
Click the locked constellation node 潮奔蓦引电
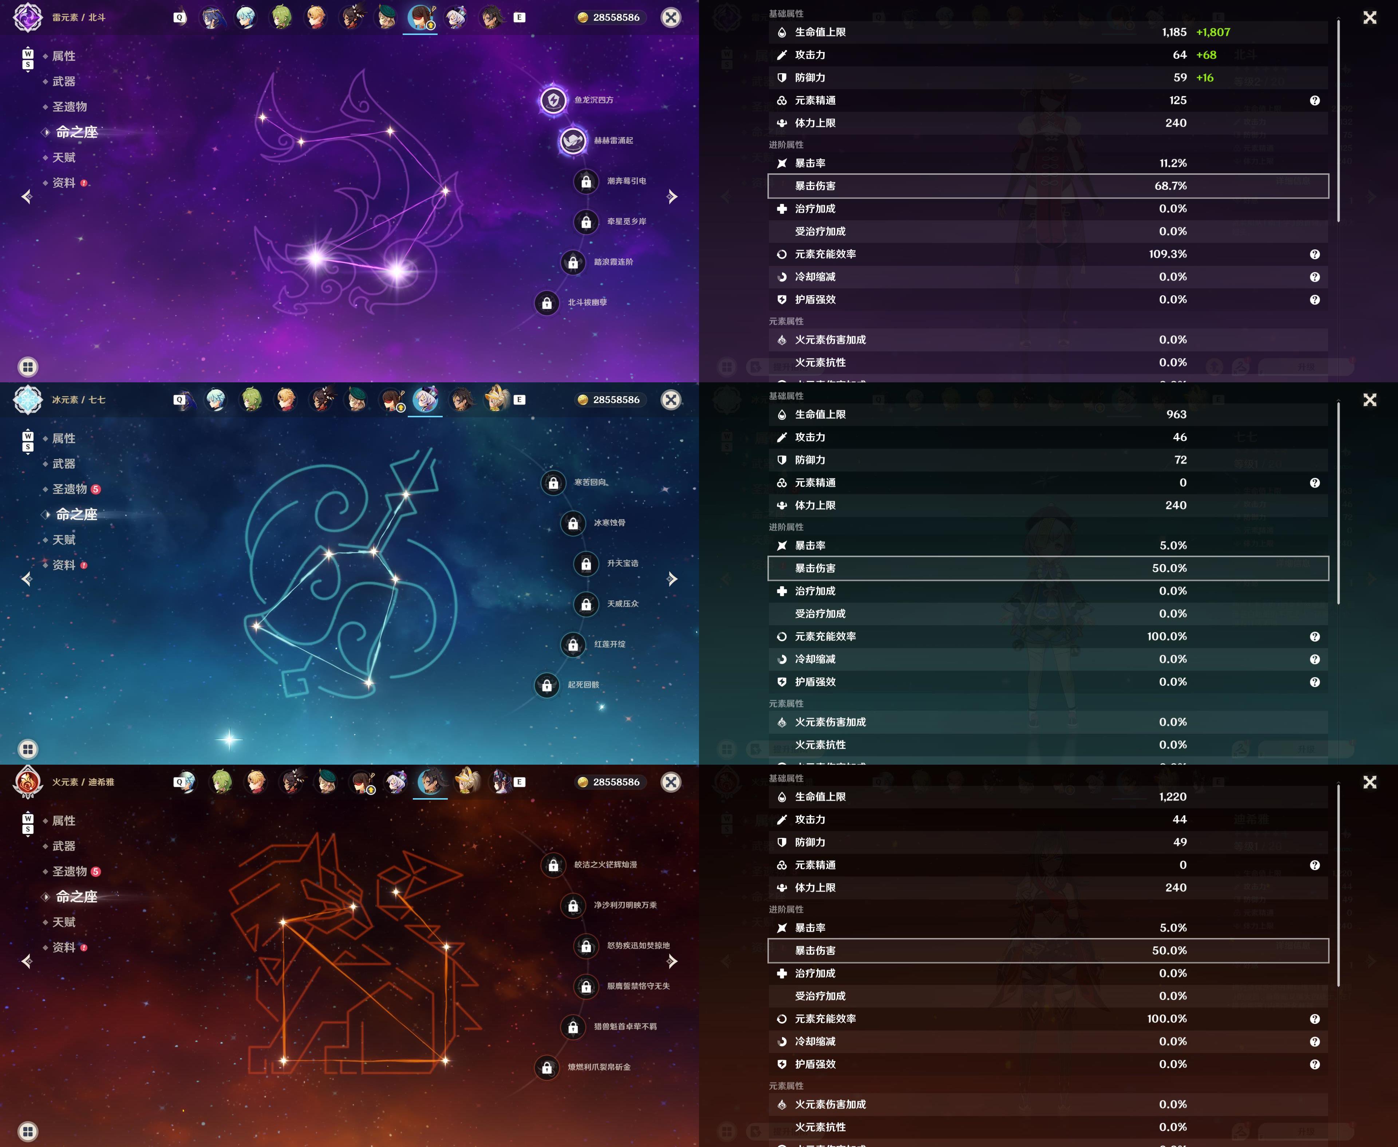[x=586, y=181]
